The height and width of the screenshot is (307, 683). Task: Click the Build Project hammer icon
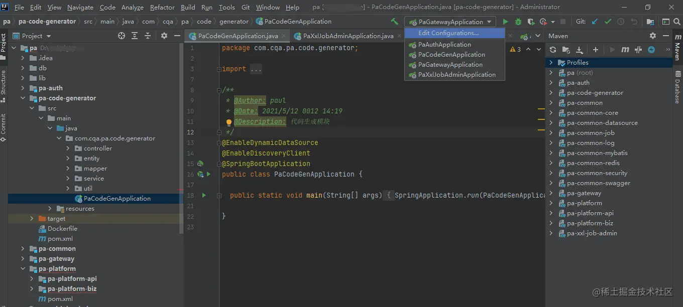[x=395, y=22]
